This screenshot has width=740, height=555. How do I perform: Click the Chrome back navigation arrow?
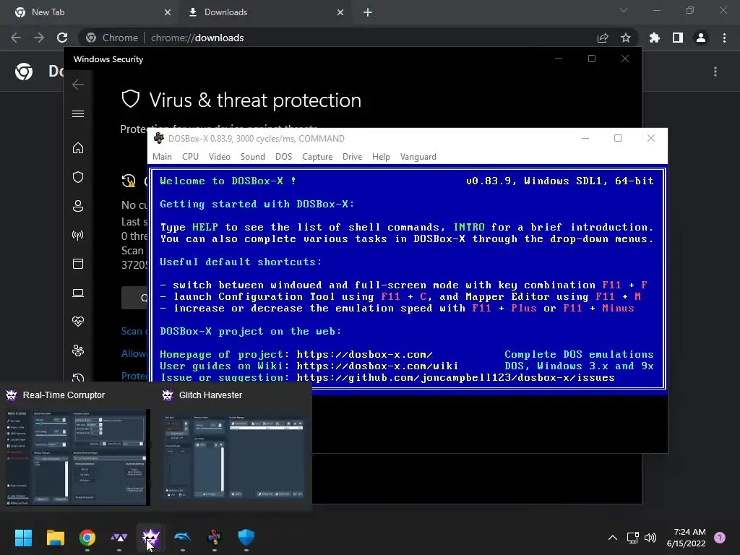[x=16, y=38]
